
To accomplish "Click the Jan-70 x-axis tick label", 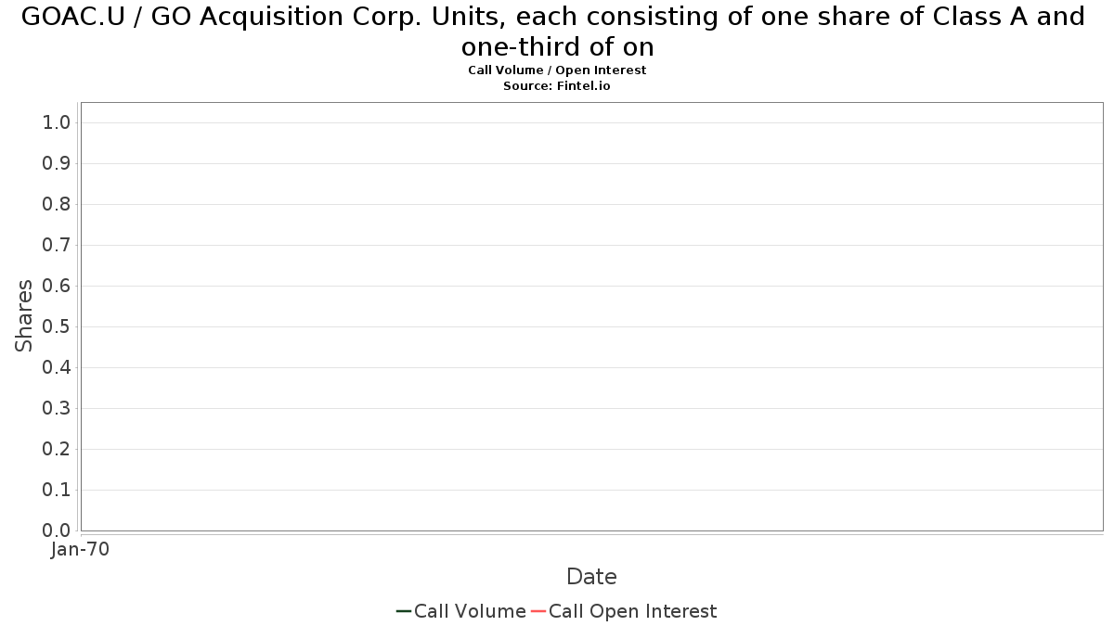I will [80, 550].
